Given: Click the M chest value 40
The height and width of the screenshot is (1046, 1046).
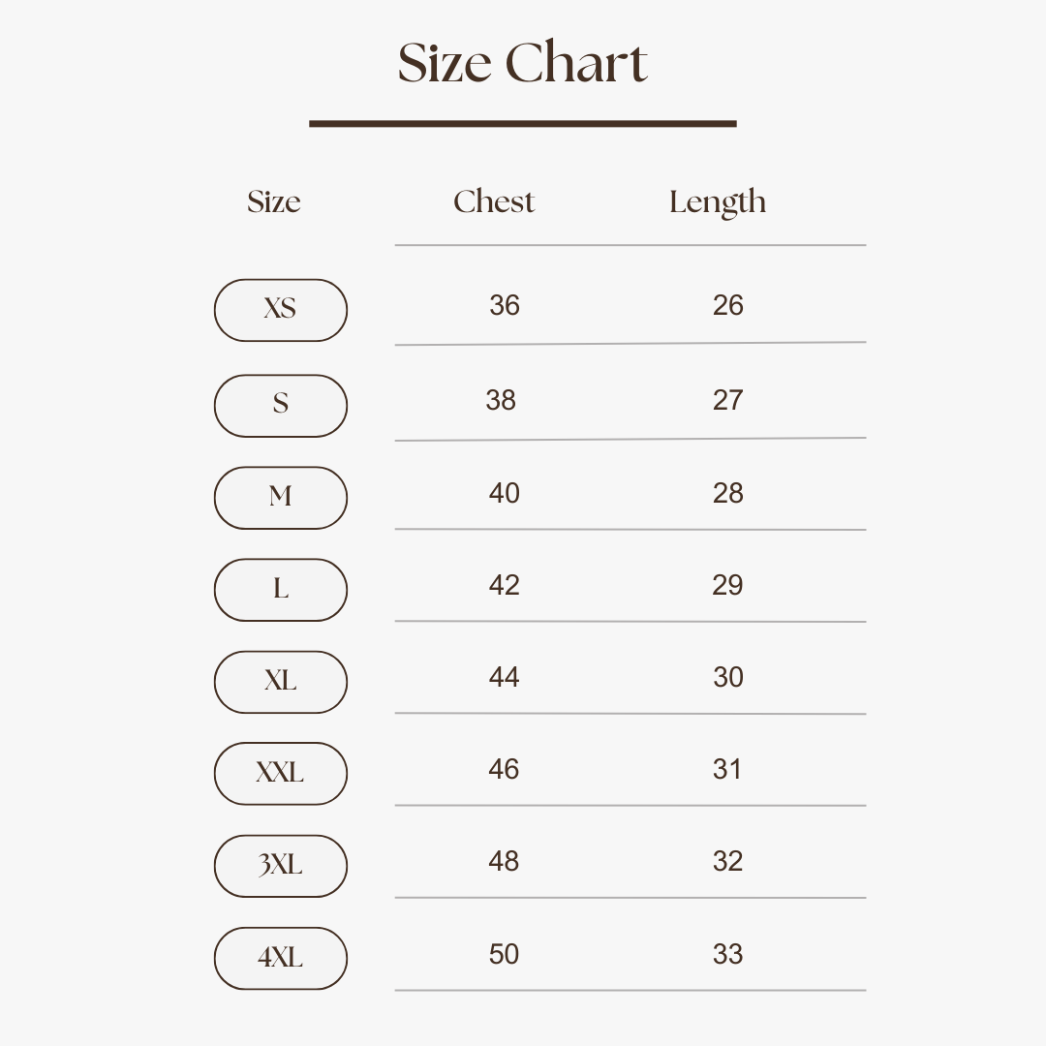Looking at the screenshot, I should click(505, 494).
